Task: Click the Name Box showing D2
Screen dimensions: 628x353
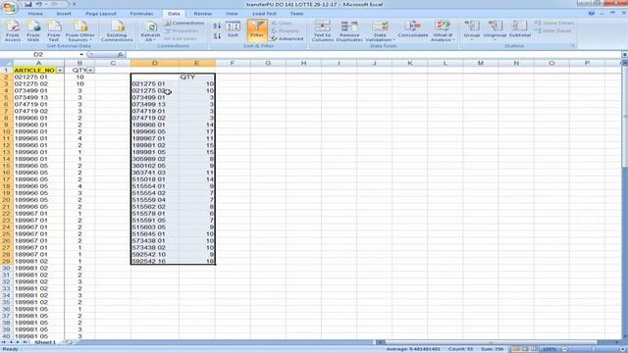Action: [39, 55]
